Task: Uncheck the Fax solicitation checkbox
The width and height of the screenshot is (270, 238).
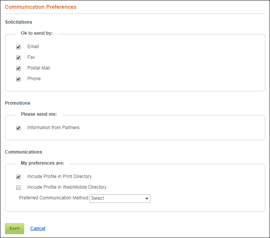Action: point(18,58)
